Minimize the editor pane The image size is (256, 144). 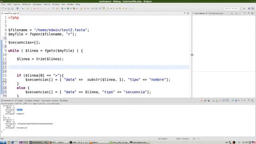pos(185,13)
